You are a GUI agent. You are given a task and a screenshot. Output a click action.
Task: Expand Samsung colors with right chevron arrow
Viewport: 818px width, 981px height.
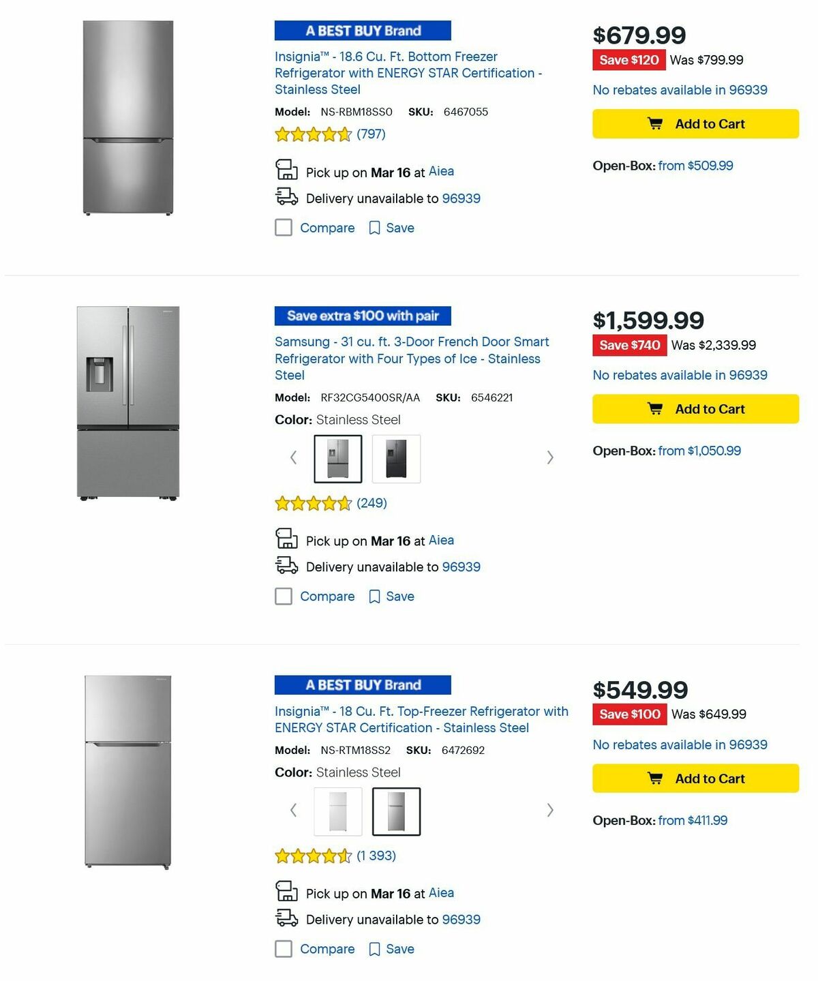550,457
